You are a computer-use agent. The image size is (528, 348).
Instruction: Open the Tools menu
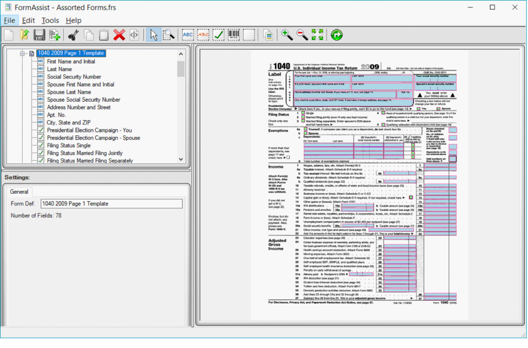coord(50,20)
